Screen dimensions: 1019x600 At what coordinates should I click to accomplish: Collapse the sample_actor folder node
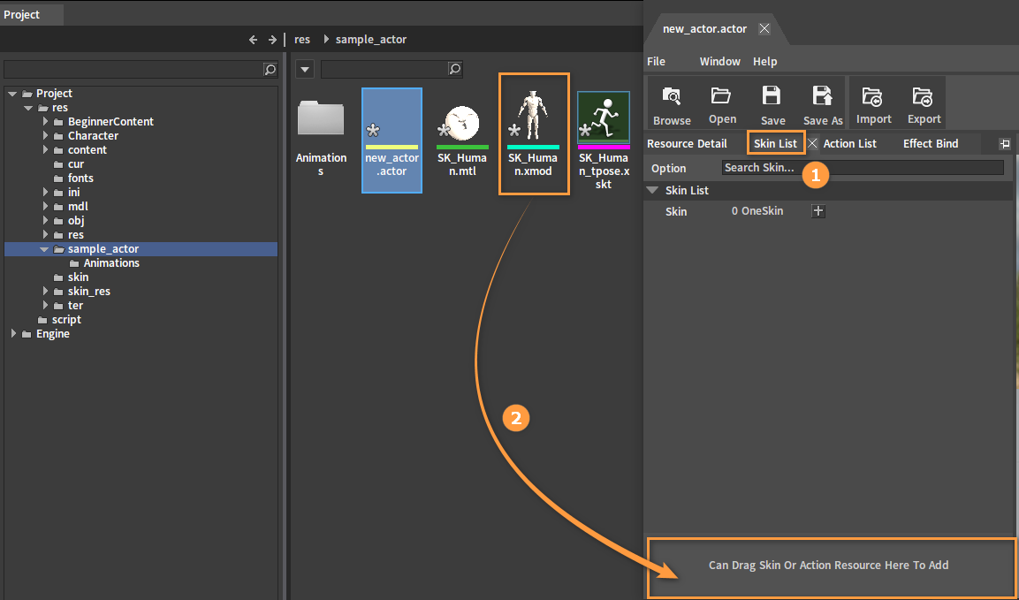(x=44, y=249)
